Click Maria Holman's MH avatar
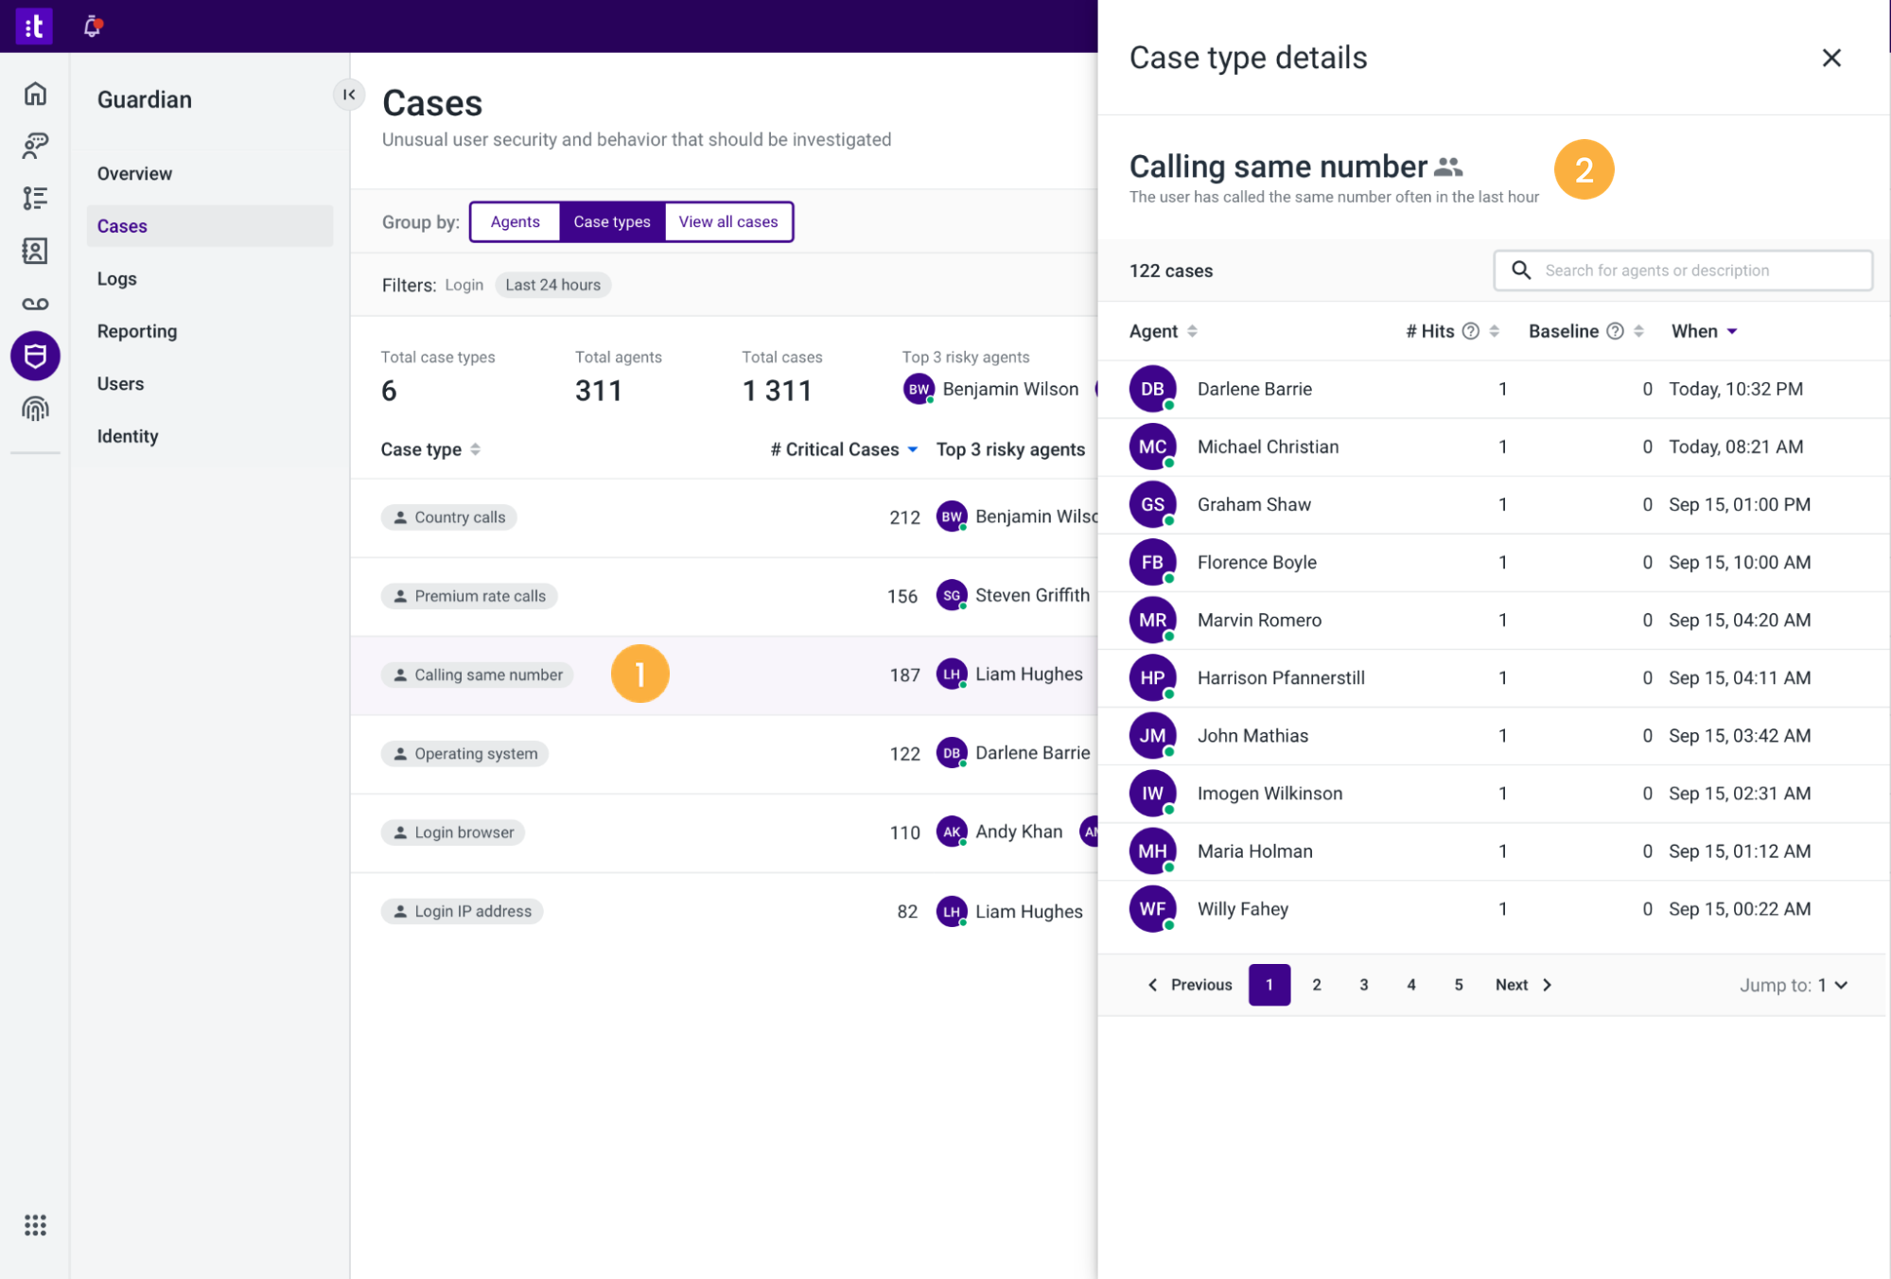1891x1279 pixels. coord(1152,850)
